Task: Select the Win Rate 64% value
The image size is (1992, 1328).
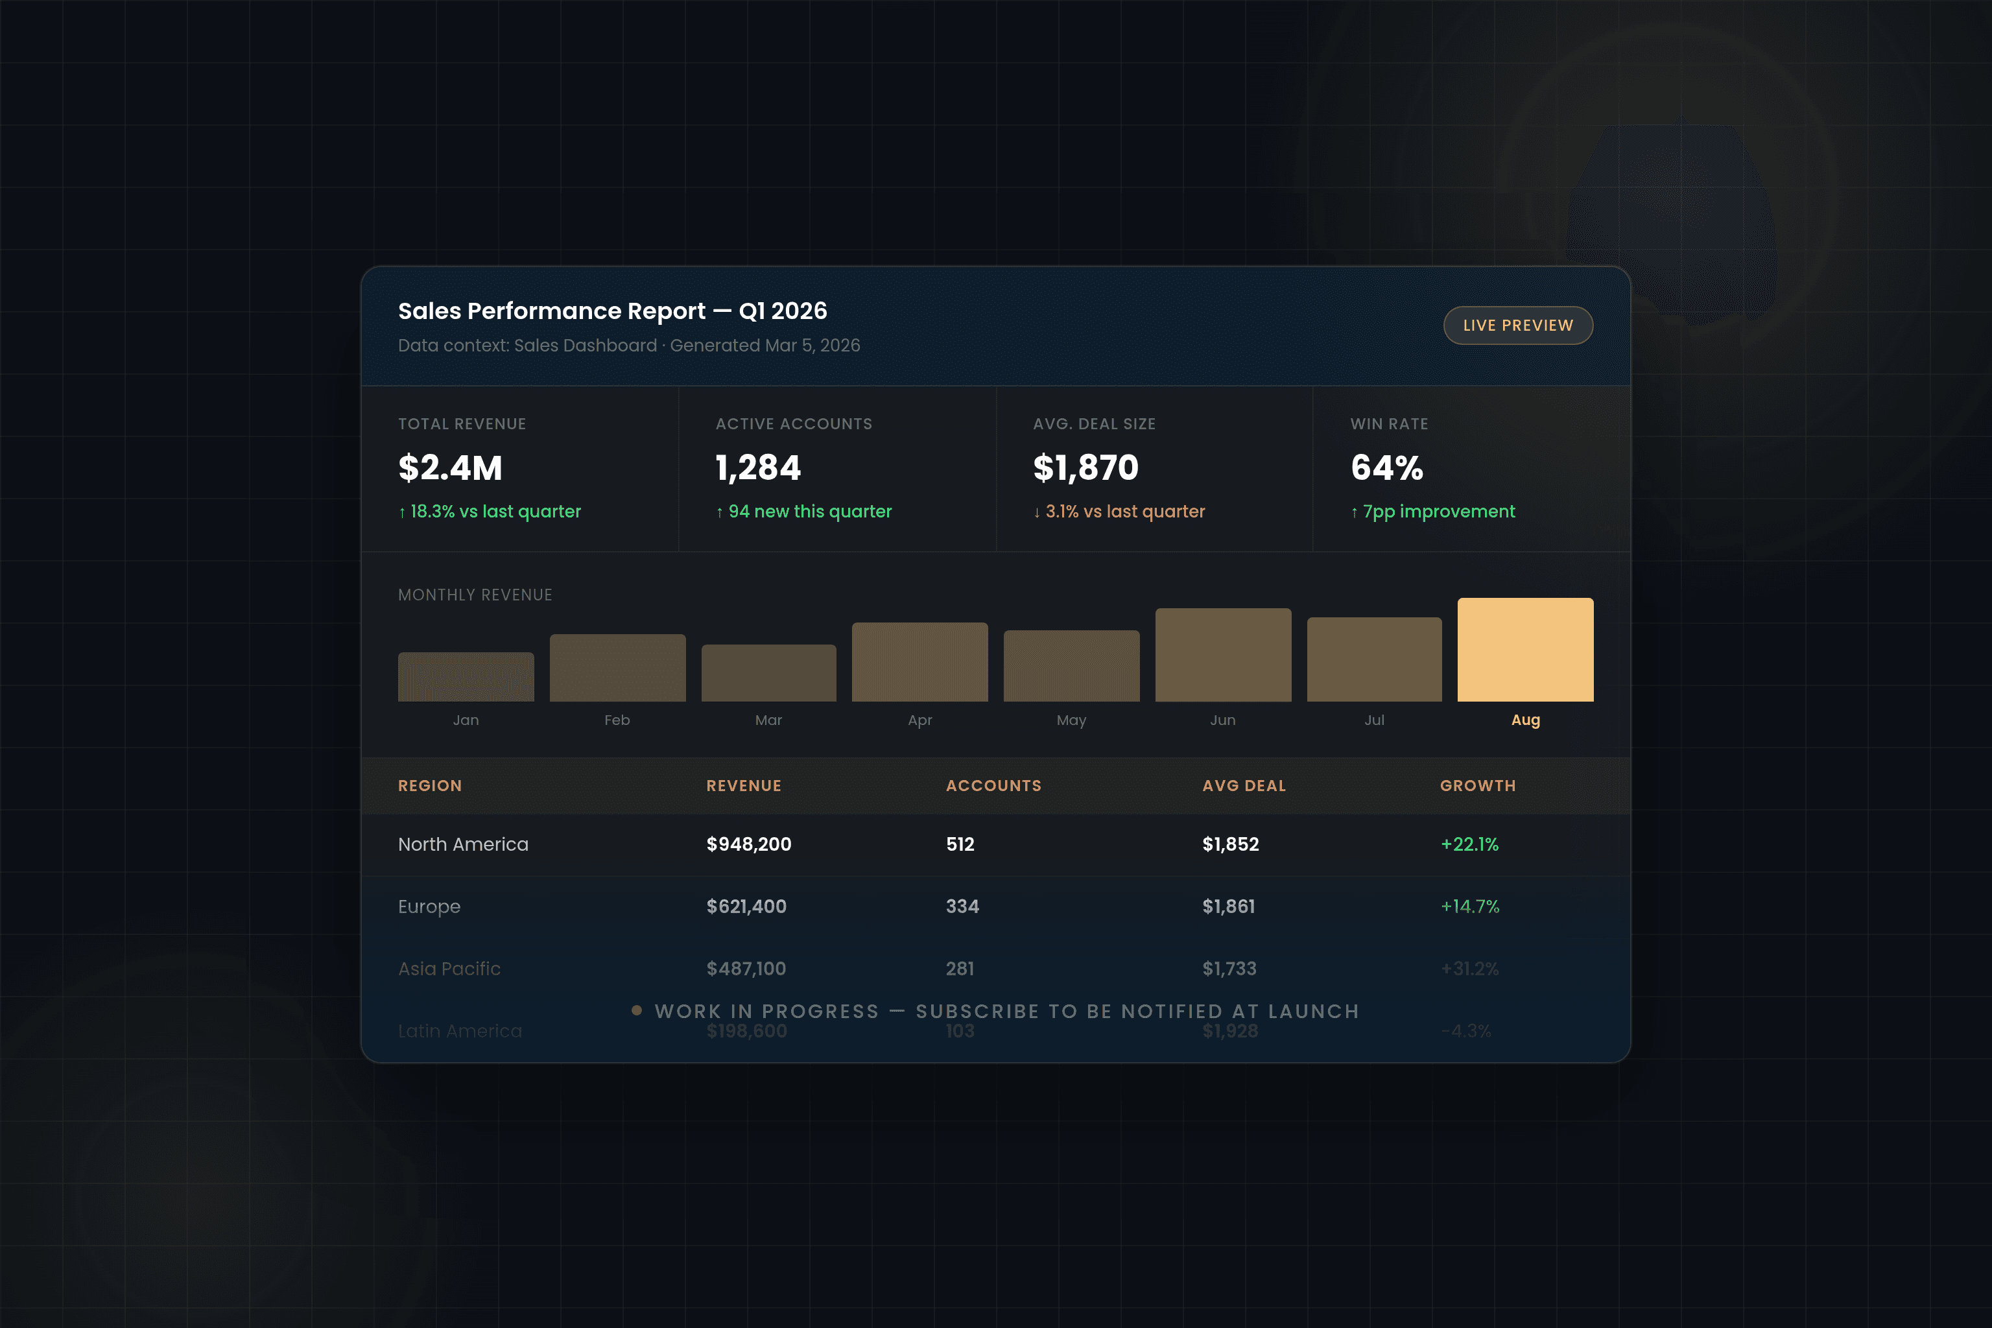Action: (x=1387, y=468)
